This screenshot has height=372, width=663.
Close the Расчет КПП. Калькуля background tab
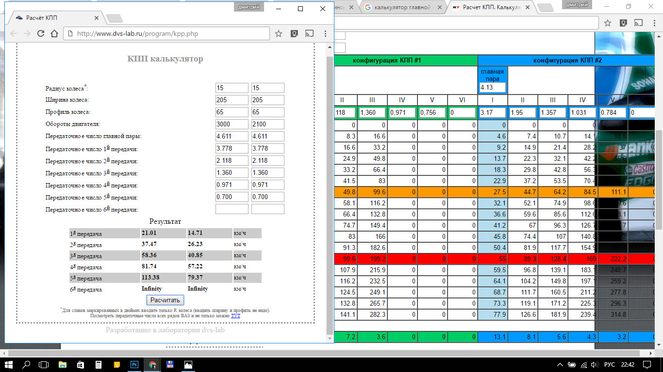click(530, 7)
